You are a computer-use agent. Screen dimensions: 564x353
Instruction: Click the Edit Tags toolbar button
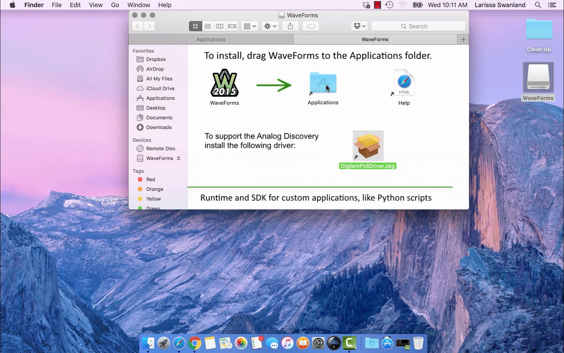tap(311, 26)
